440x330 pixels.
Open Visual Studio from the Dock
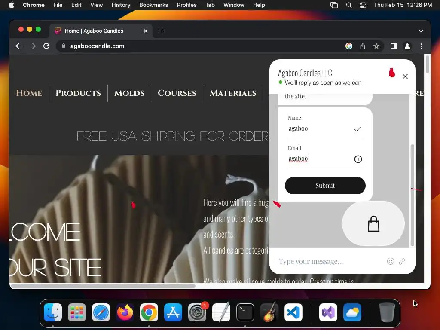(328, 312)
